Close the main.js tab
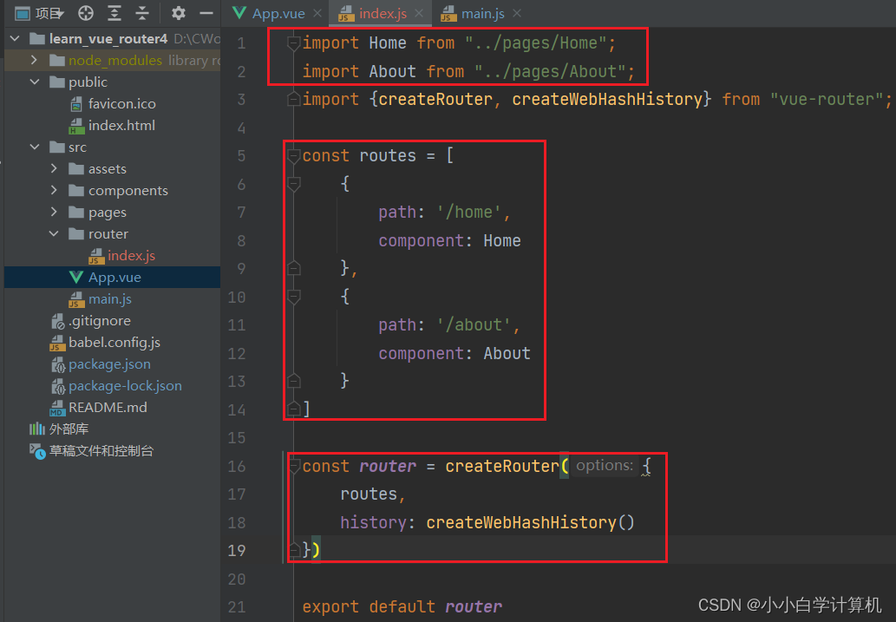The image size is (896, 622). (x=517, y=13)
